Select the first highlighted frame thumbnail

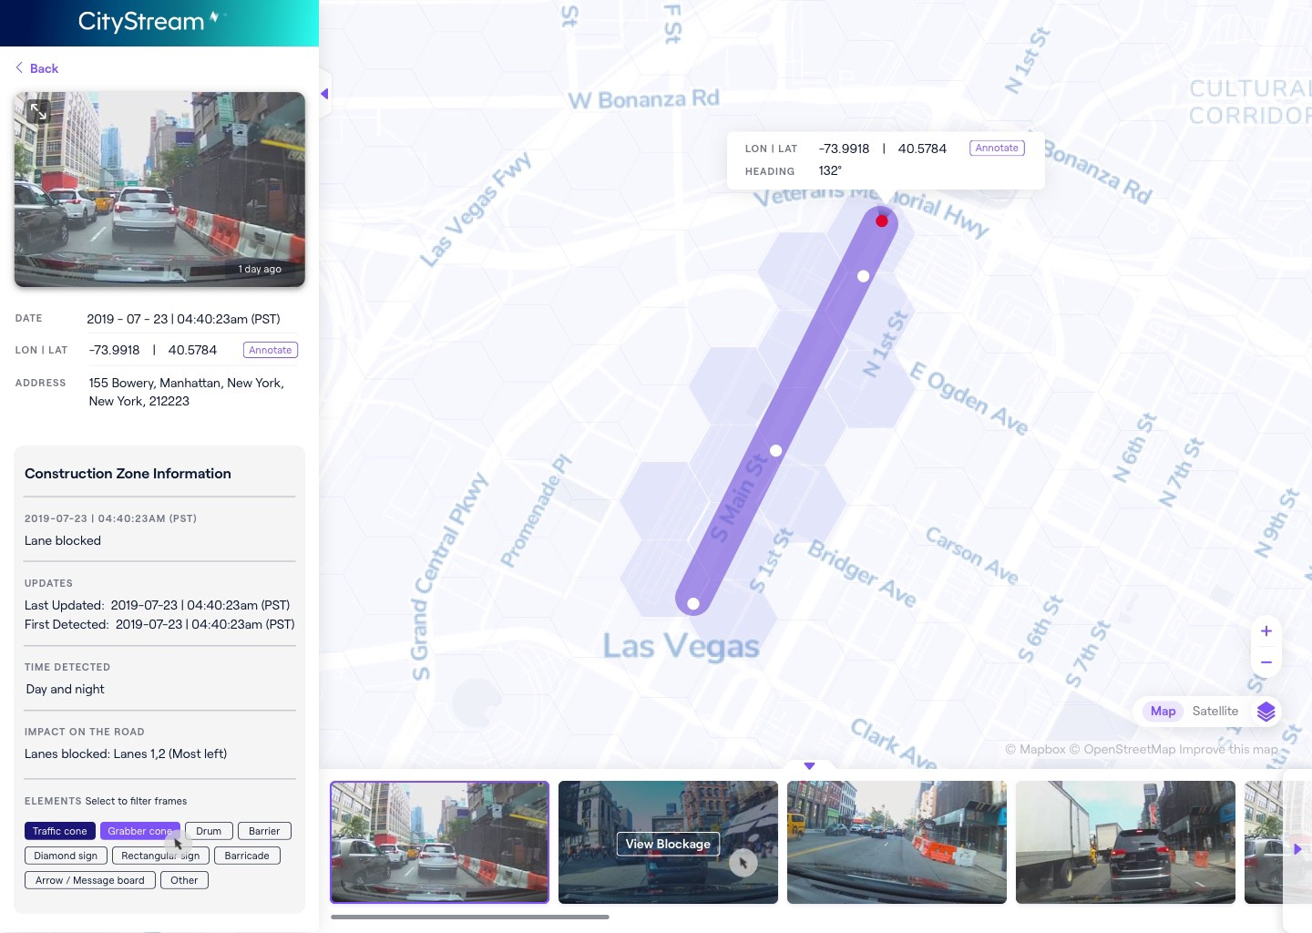(x=439, y=842)
